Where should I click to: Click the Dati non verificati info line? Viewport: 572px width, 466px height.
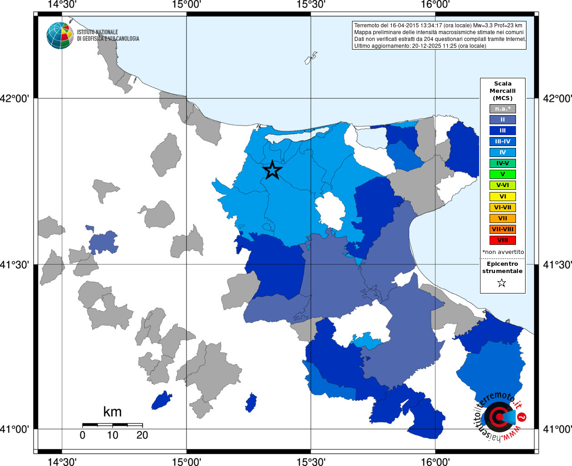[440, 39]
